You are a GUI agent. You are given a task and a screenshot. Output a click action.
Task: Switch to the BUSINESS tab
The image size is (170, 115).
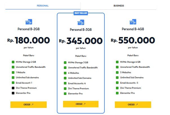coord(118,6)
